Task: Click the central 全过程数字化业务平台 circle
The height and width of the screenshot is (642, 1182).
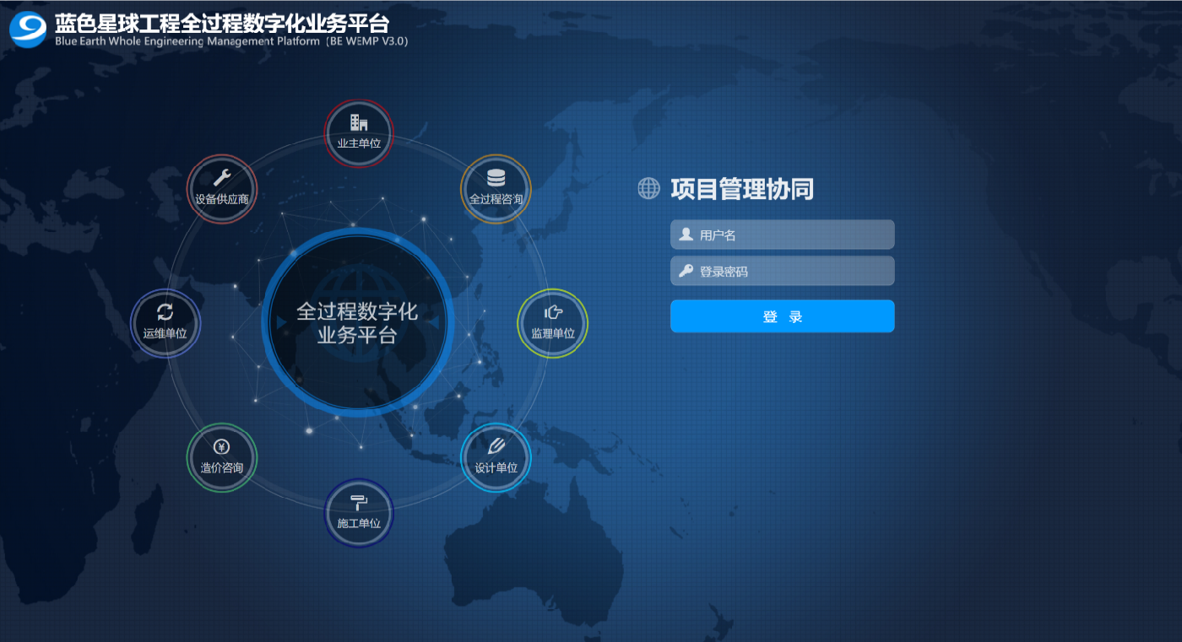Action: pyautogui.click(x=357, y=323)
